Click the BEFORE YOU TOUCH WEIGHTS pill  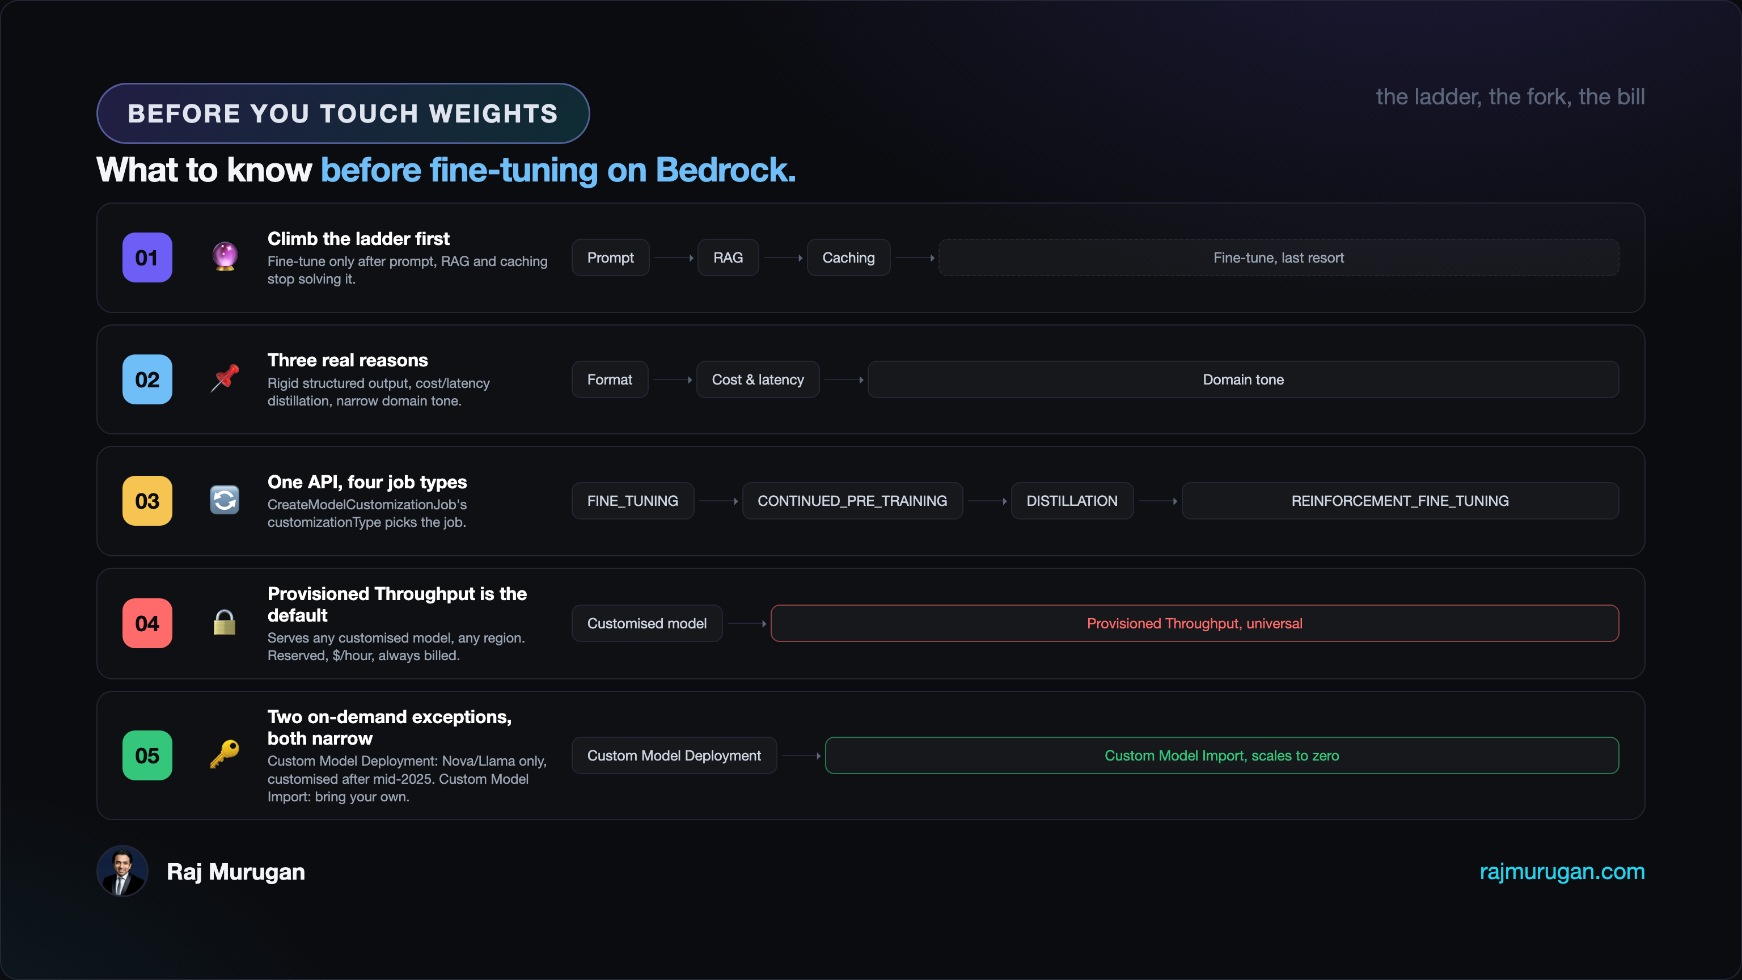click(344, 113)
